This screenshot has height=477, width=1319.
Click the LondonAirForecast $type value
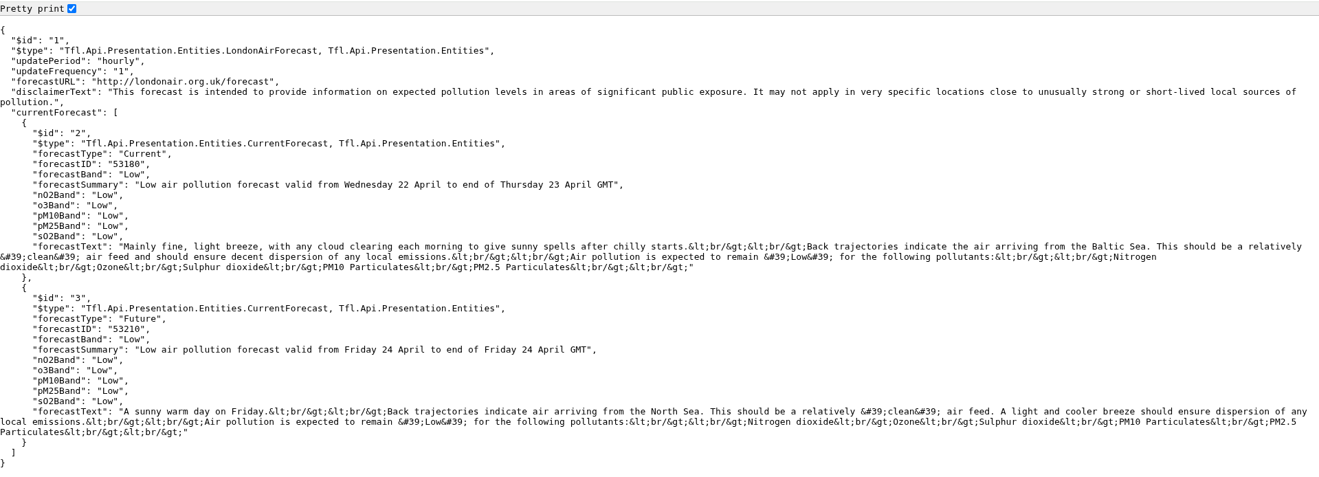275,51
